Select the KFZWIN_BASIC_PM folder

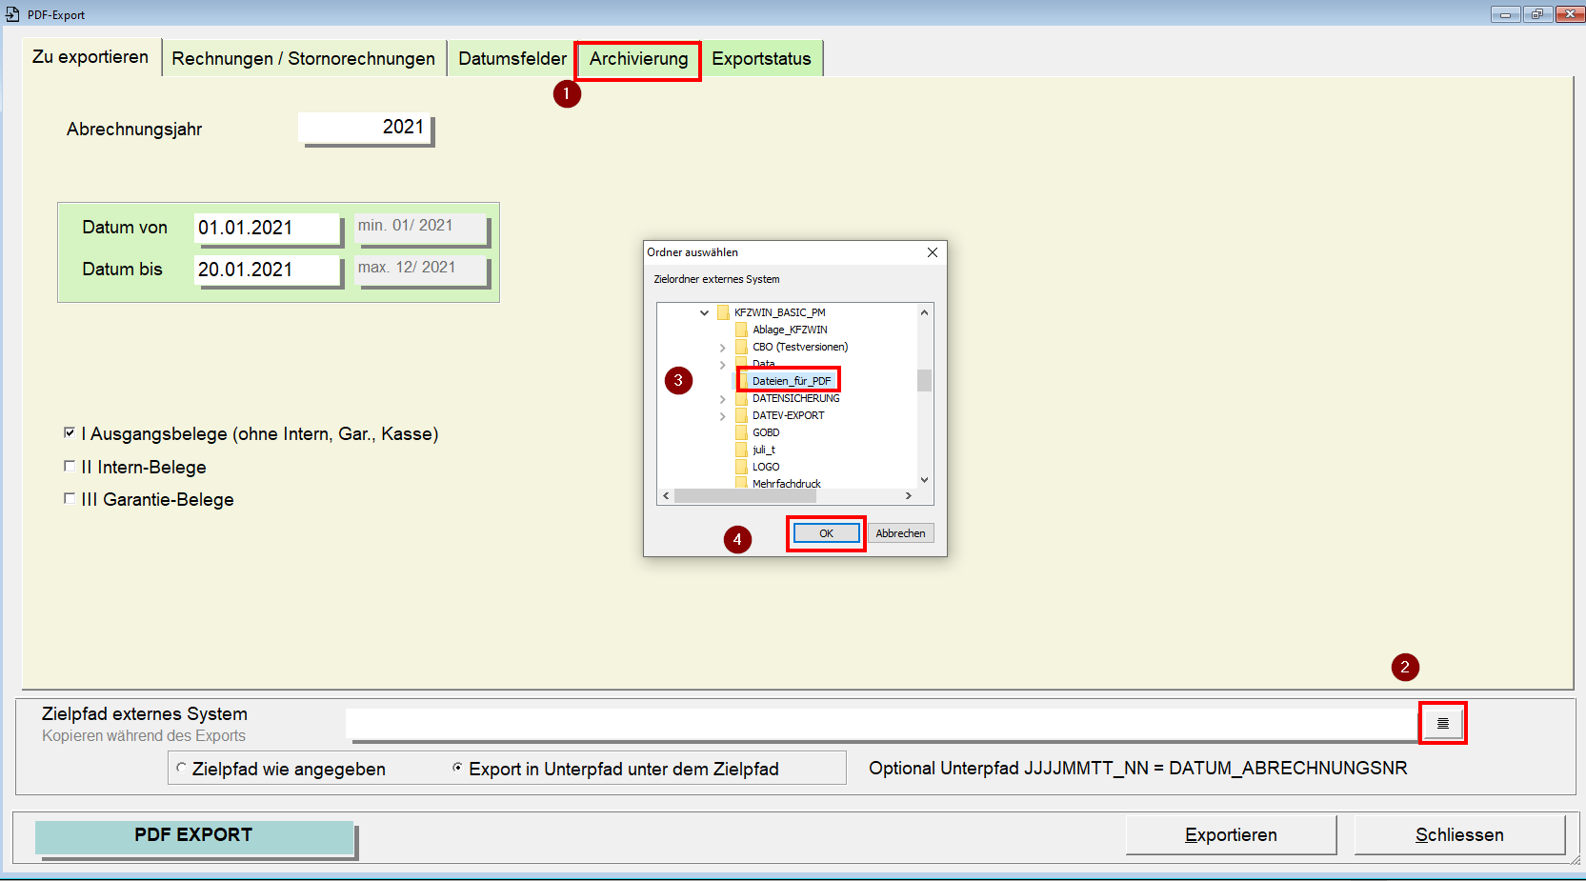click(779, 312)
